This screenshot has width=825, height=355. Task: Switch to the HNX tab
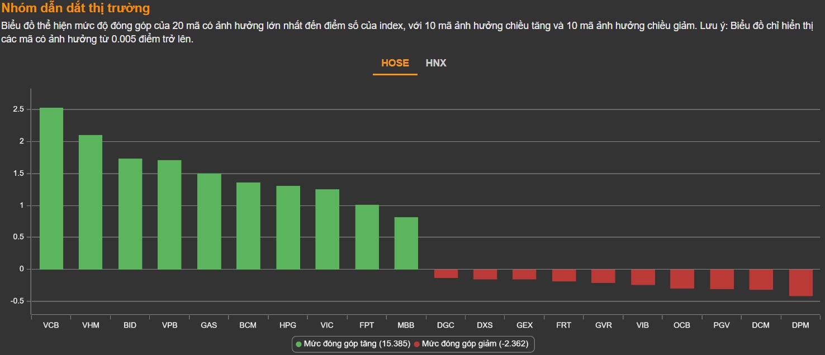pyautogui.click(x=435, y=63)
